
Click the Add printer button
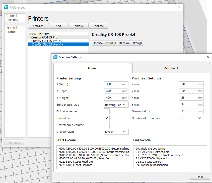58,26
